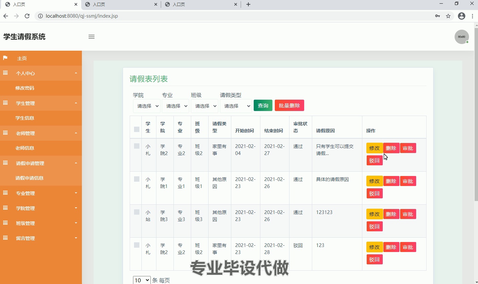478x284 pixels.
Task: Click 修改 for the 小站 row
Action: [374, 214]
